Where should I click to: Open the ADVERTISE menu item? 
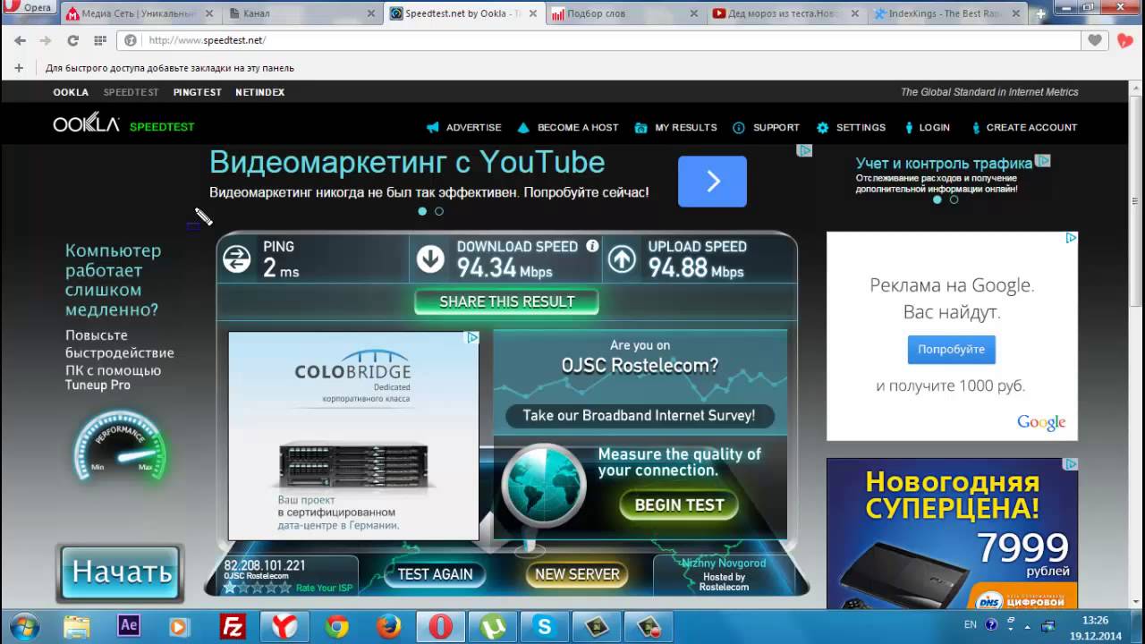point(463,127)
